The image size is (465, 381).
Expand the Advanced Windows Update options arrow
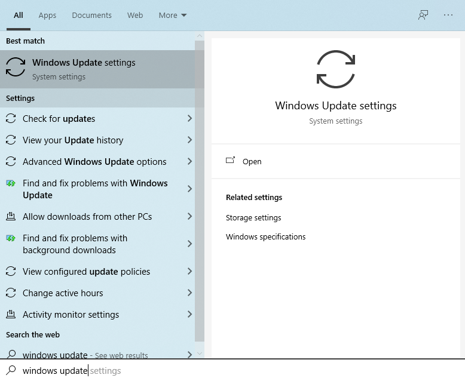click(190, 161)
